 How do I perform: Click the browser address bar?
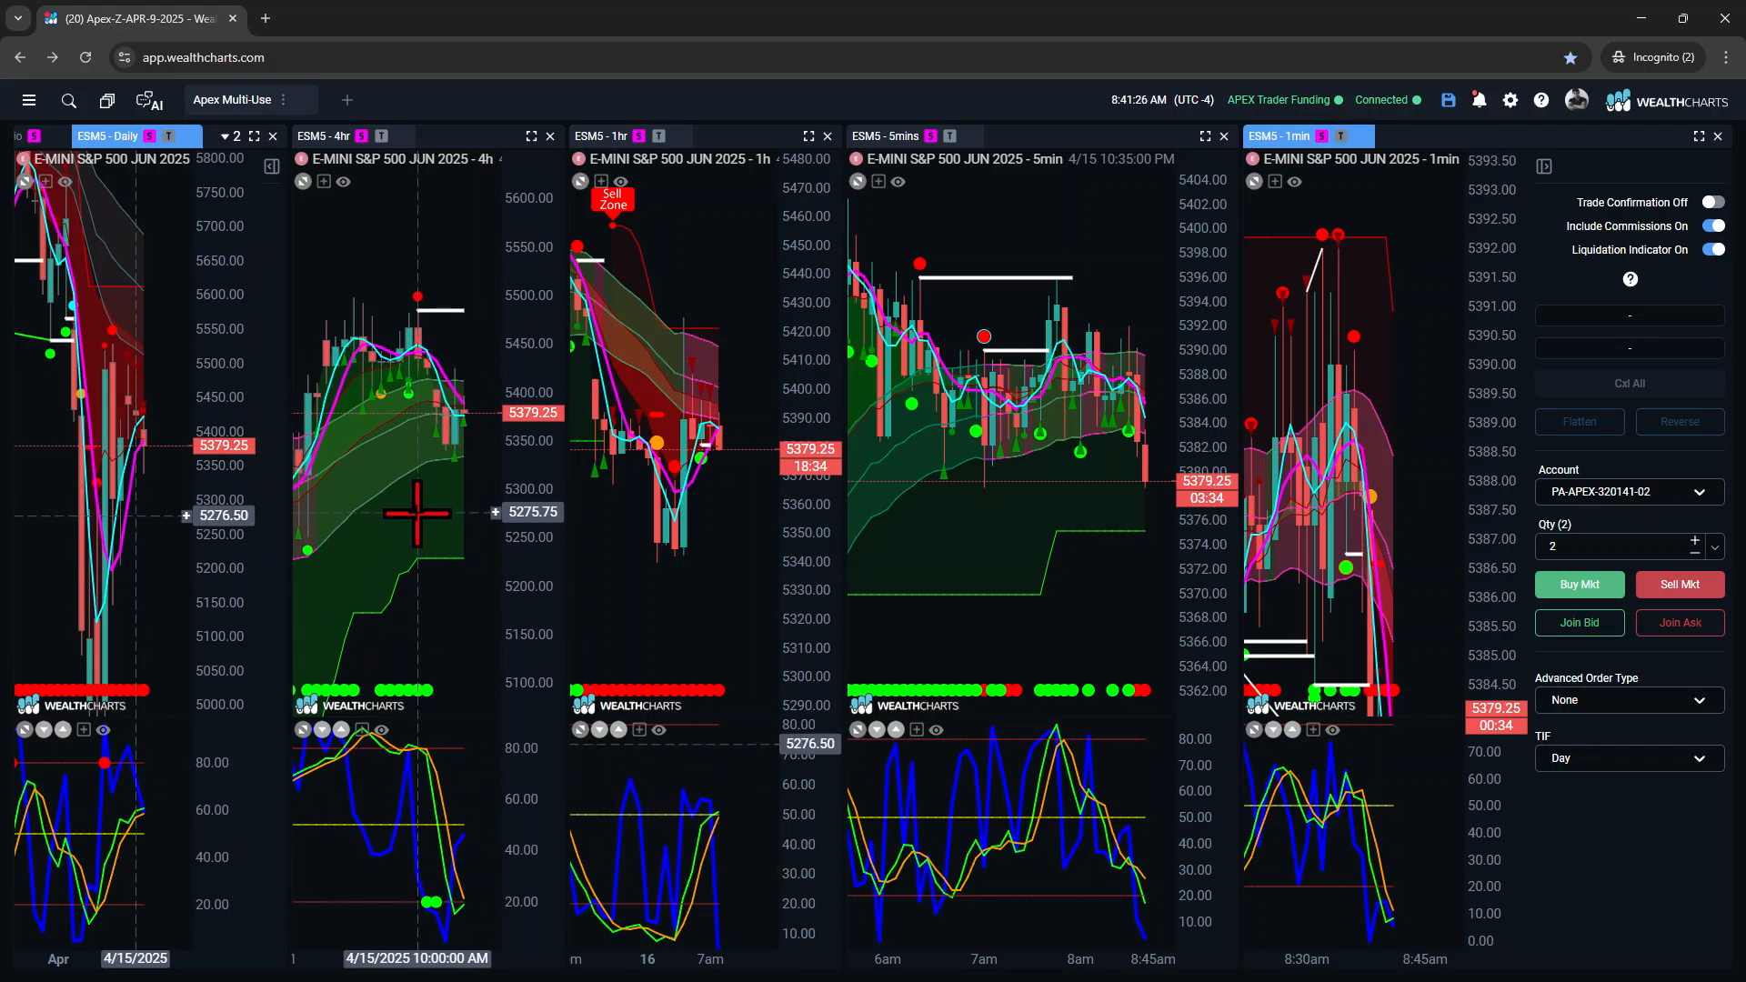(x=846, y=57)
